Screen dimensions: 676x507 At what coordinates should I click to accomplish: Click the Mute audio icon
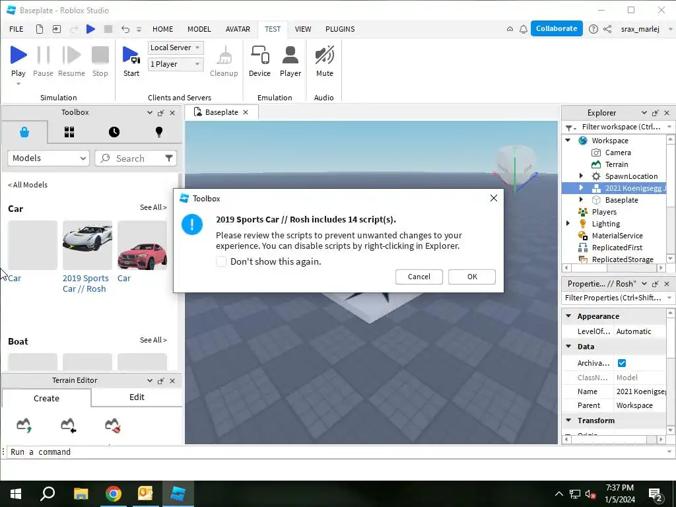pos(324,55)
